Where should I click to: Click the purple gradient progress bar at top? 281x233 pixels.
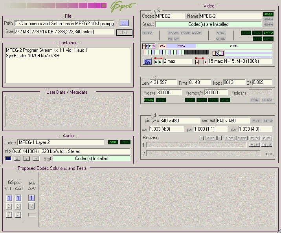click(x=55, y=5)
